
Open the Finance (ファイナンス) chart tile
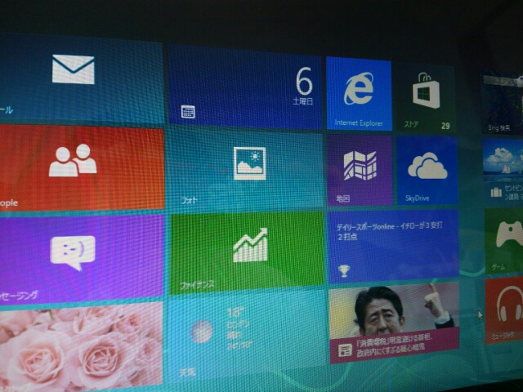247,252
